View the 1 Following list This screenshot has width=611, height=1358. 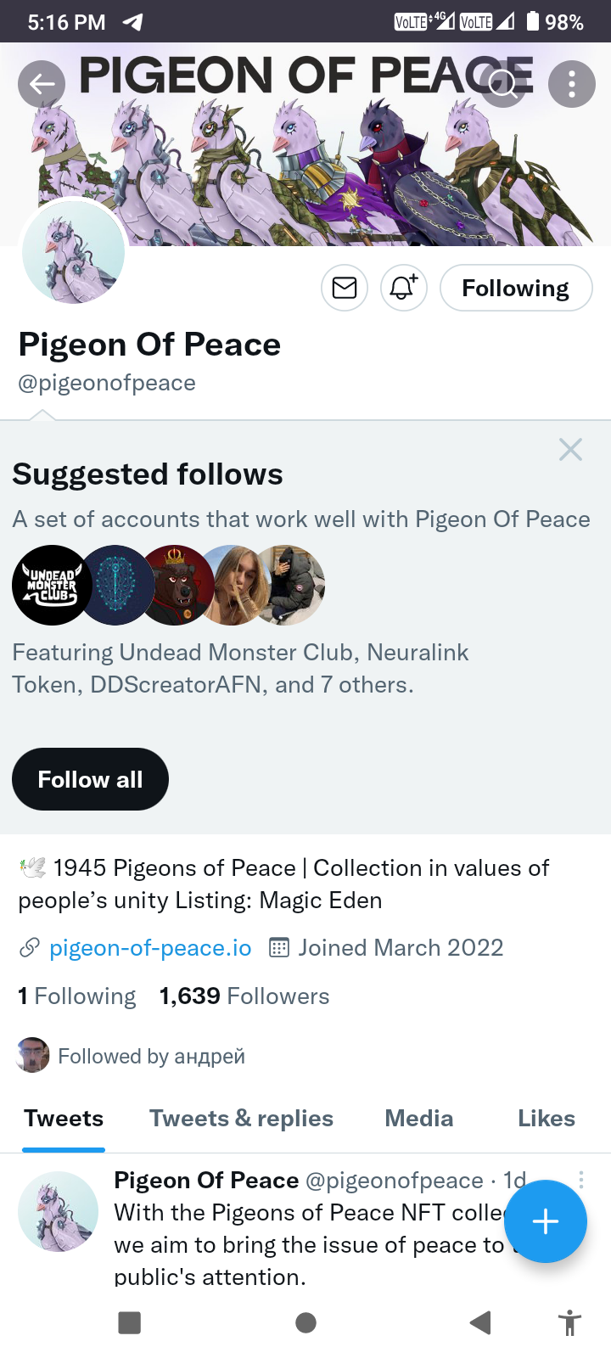(x=77, y=996)
